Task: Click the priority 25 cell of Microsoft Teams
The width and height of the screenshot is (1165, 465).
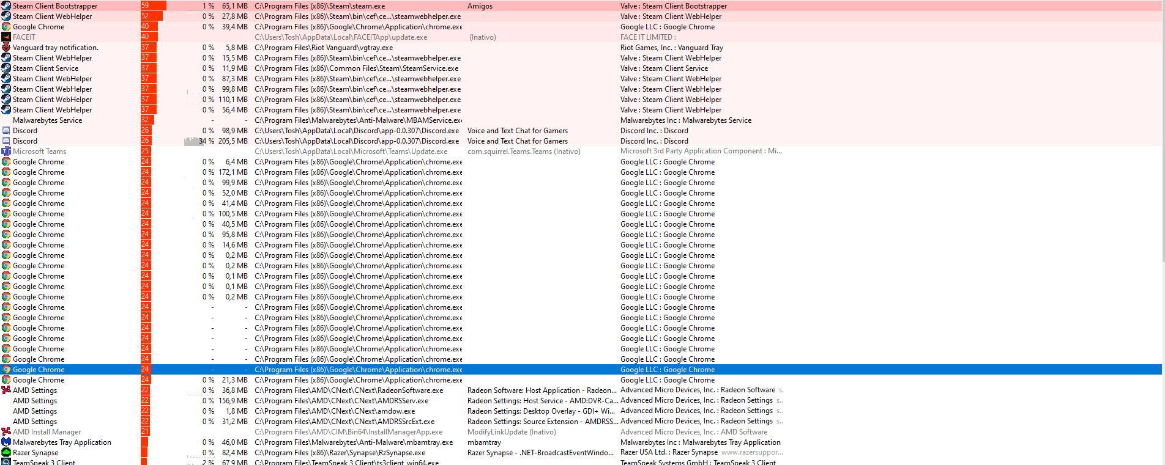Action: click(x=146, y=152)
